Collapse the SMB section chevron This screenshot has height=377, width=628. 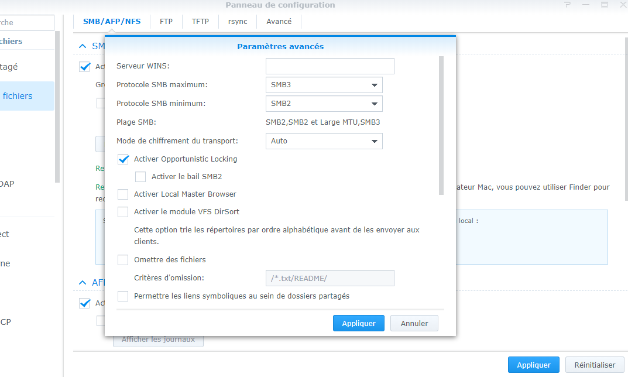(x=83, y=46)
